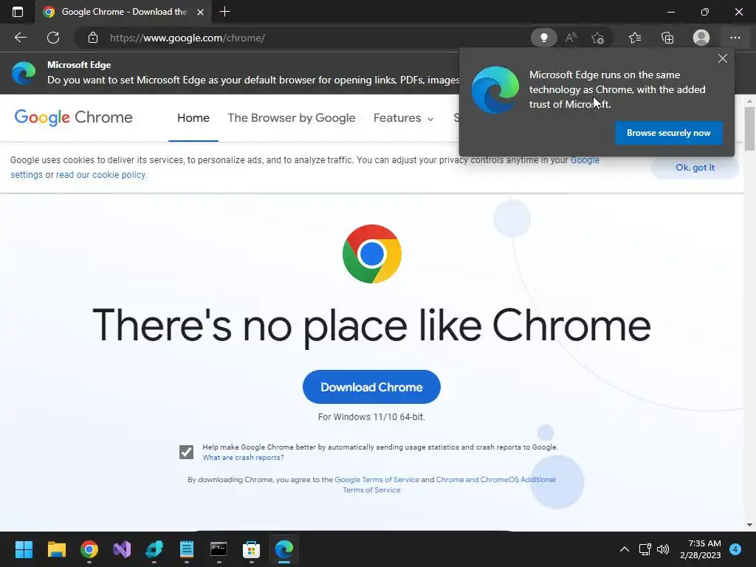756x567 pixels.
Task: Accept cookies with Ok, got it
Action: click(695, 168)
